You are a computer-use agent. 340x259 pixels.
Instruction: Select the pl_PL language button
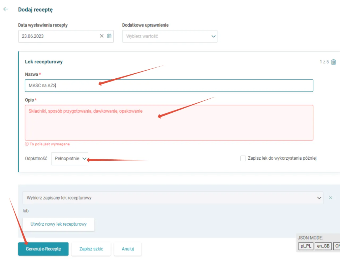(306, 246)
